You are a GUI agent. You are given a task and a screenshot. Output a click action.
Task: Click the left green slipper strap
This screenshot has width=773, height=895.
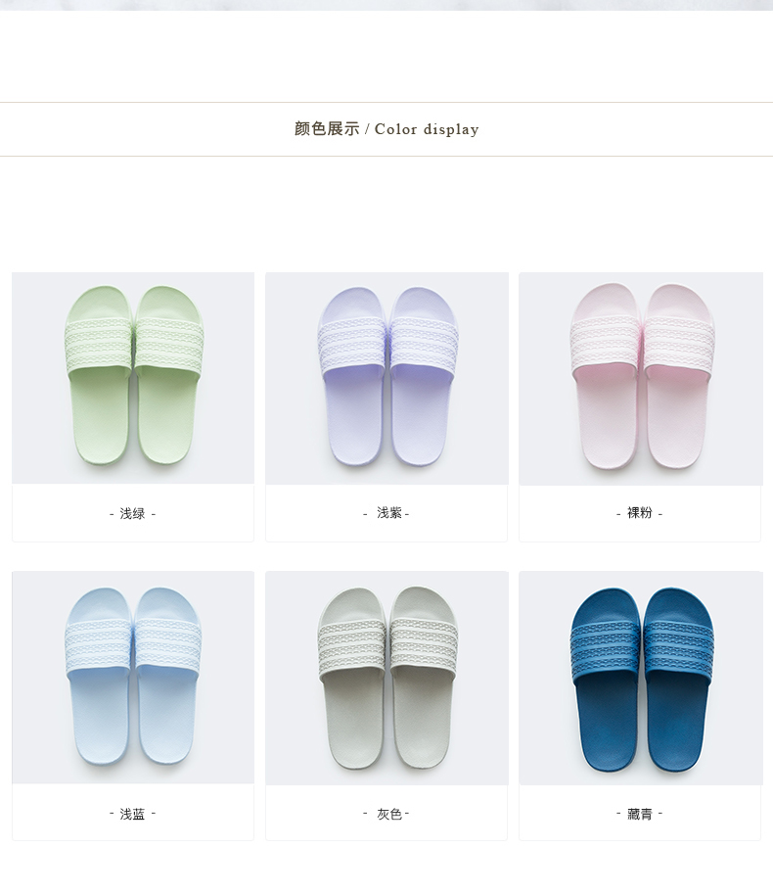tap(98, 344)
